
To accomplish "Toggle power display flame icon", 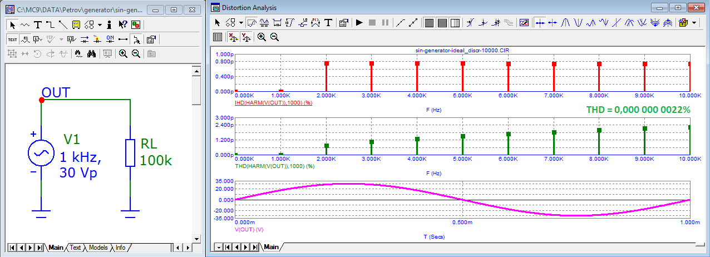I will coord(97,39).
